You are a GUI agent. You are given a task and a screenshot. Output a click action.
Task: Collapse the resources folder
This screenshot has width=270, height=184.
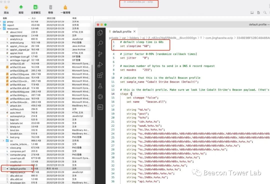(x=1, y=29)
